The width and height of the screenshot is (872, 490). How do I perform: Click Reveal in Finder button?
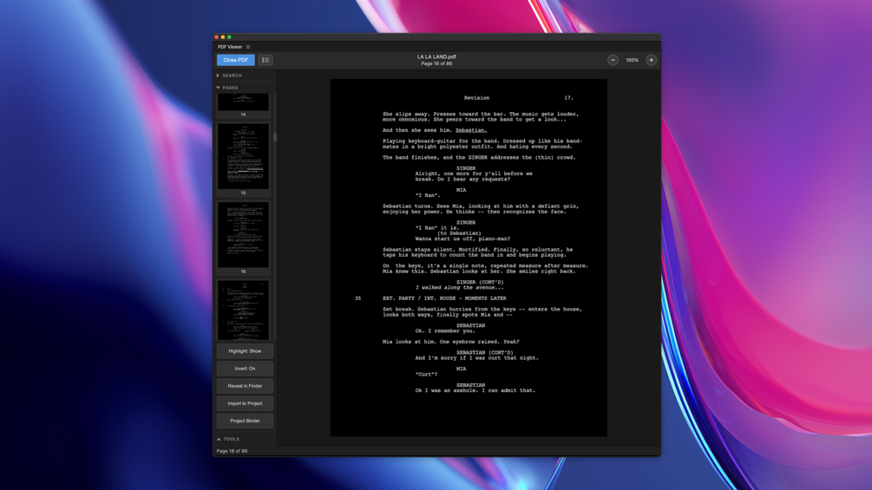[245, 386]
